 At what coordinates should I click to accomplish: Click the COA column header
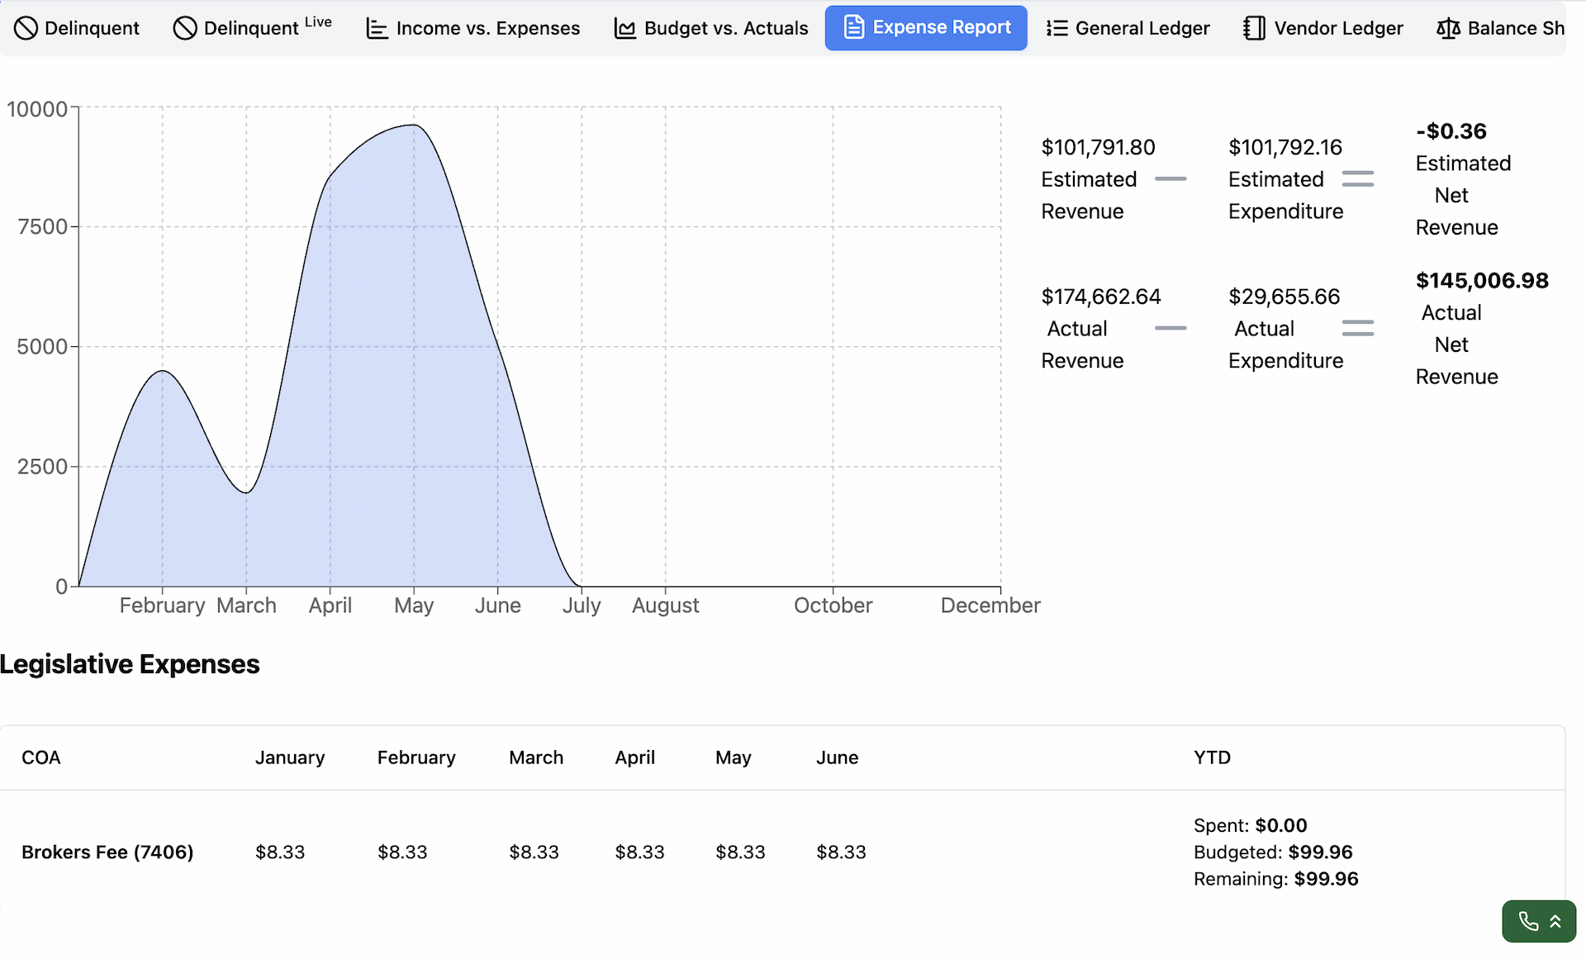pos(41,757)
